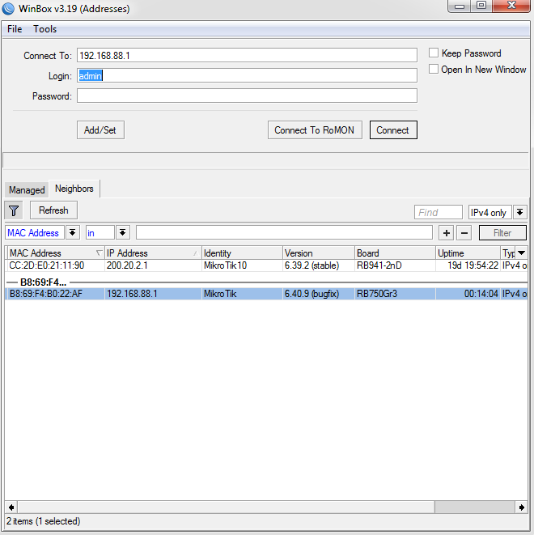Click the minus remove-filter button
The image size is (534, 535).
click(x=464, y=233)
